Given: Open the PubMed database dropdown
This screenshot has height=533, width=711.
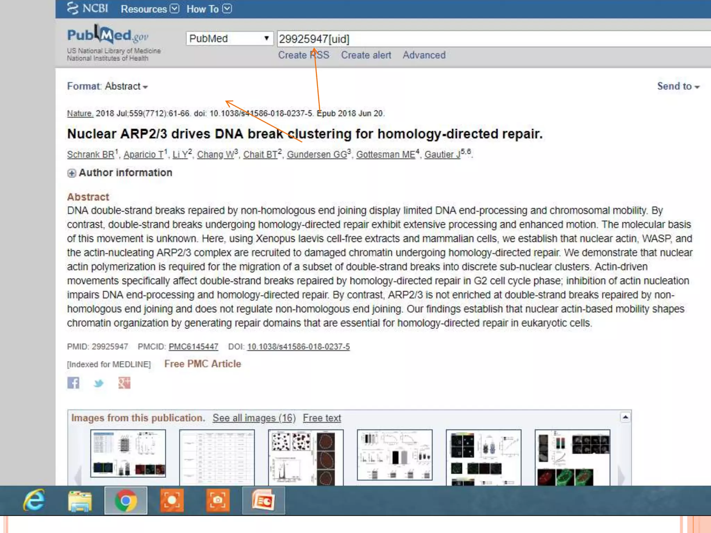Looking at the screenshot, I should click(x=229, y=39).
